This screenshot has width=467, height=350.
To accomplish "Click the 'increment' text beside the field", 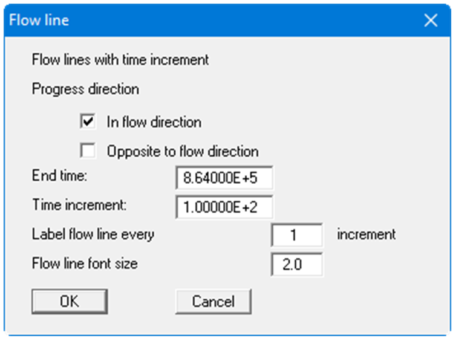I will point(366,234).
